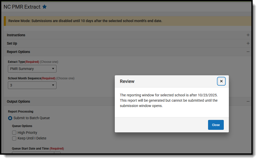Click the Set Up section header

coord(12,43)
